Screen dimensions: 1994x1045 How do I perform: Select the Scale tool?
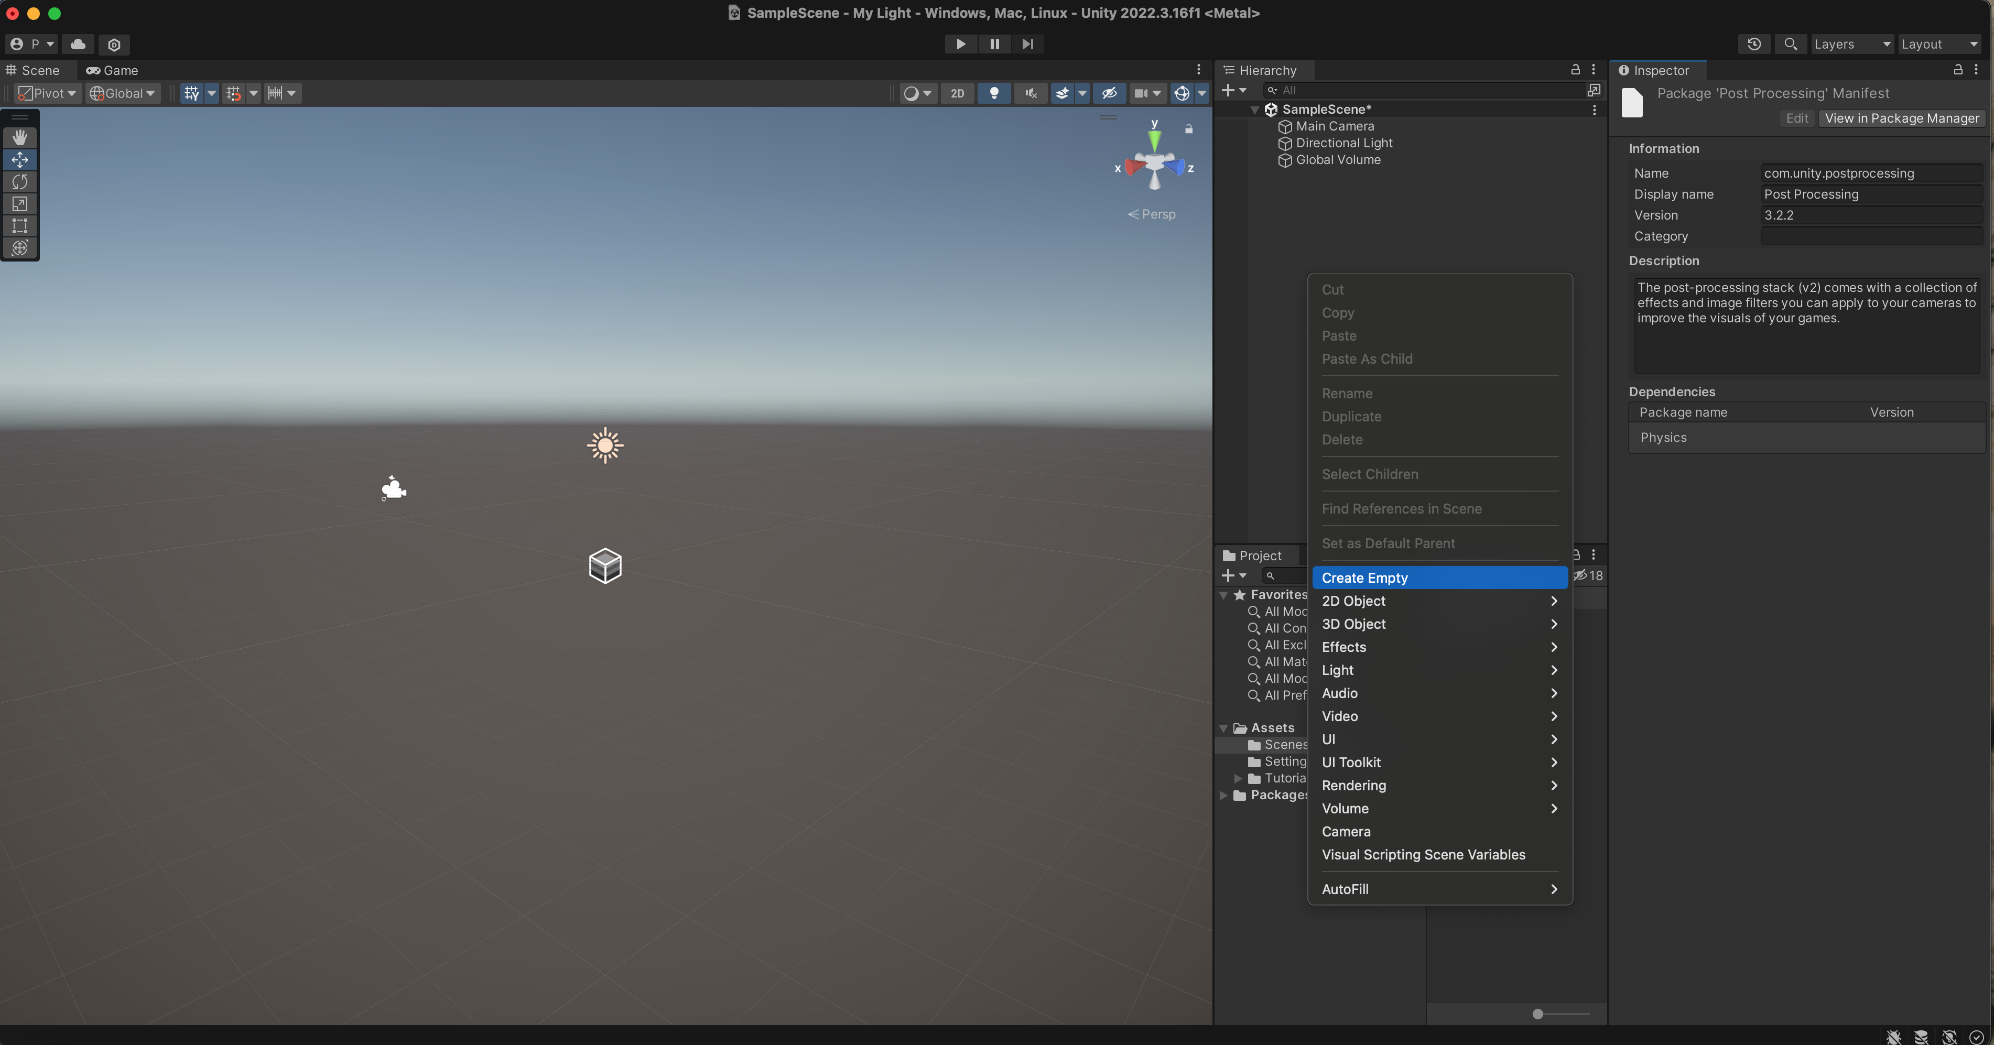coord(20,203)
